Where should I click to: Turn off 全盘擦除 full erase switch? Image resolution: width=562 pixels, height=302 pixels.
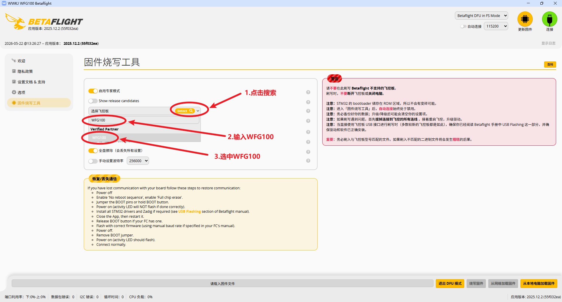[x=93, y=151]
